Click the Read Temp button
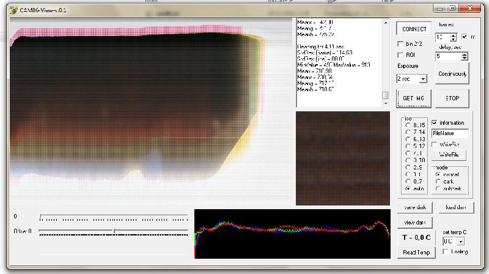489x274 pixels. click(416, 252)
